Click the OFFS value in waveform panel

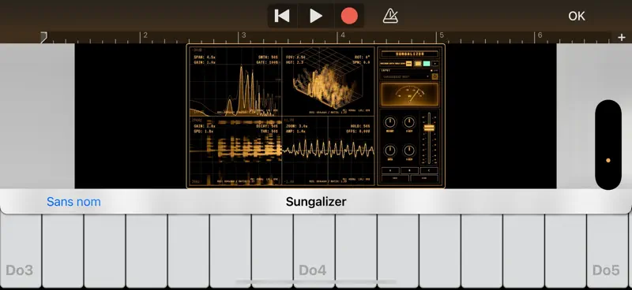point(359,131)
